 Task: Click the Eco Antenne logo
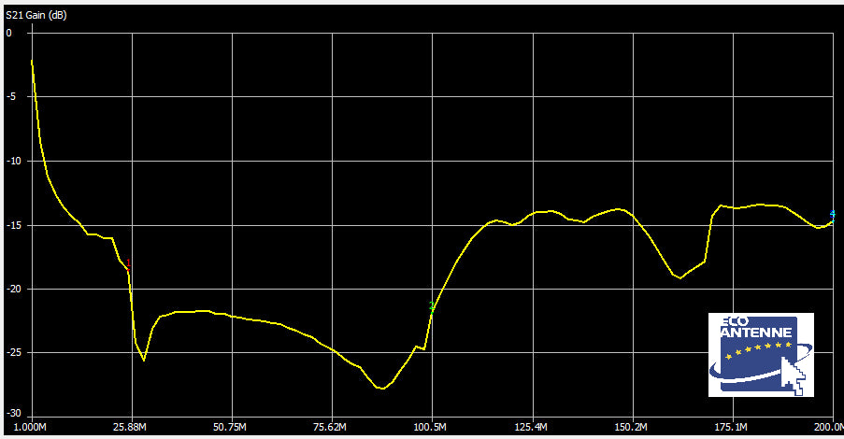(761, 351)
